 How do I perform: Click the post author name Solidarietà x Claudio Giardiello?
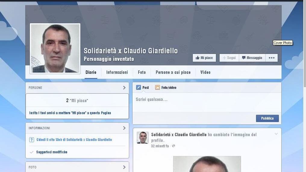[179, 135]
